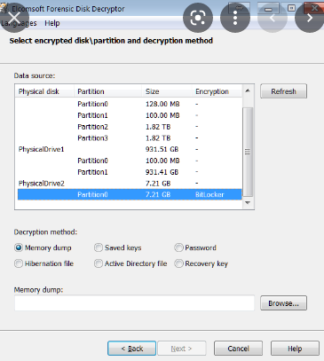Choose the Hibernation file option
The height and width of the screenshot is (361, 324).
point(43,263)
